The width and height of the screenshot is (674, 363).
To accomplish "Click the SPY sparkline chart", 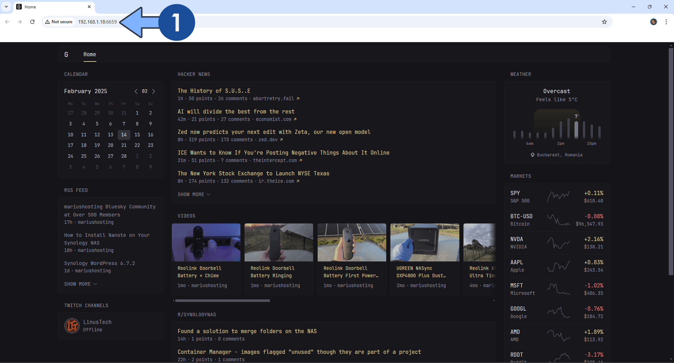I will point(558,196).
